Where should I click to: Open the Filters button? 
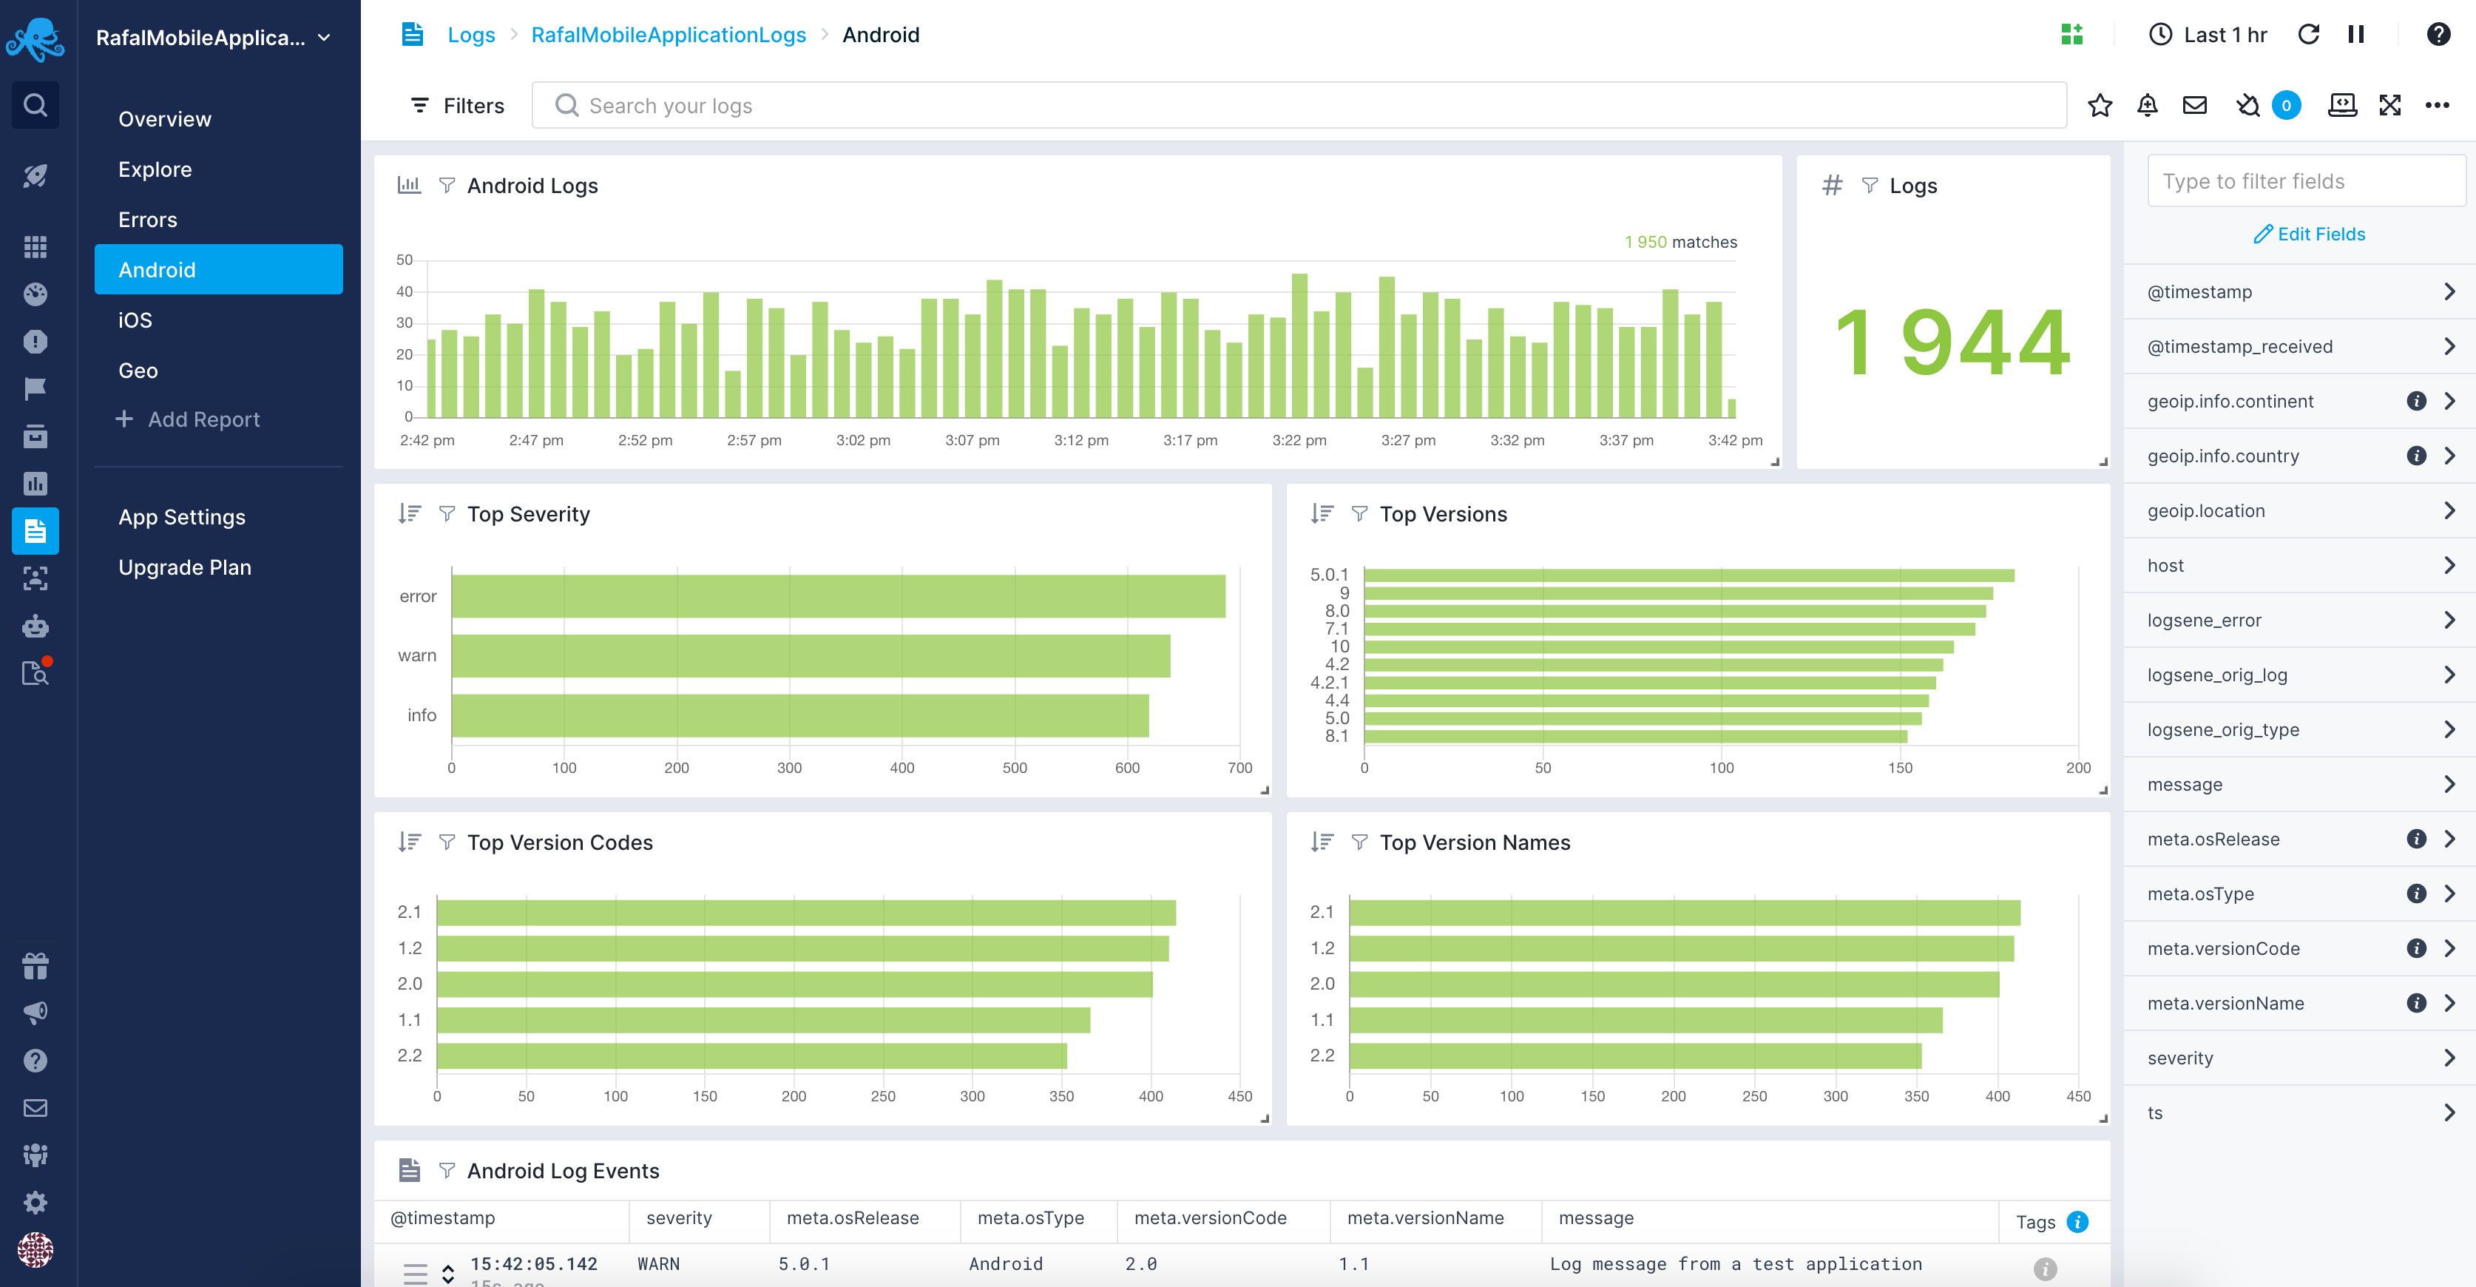458,106
